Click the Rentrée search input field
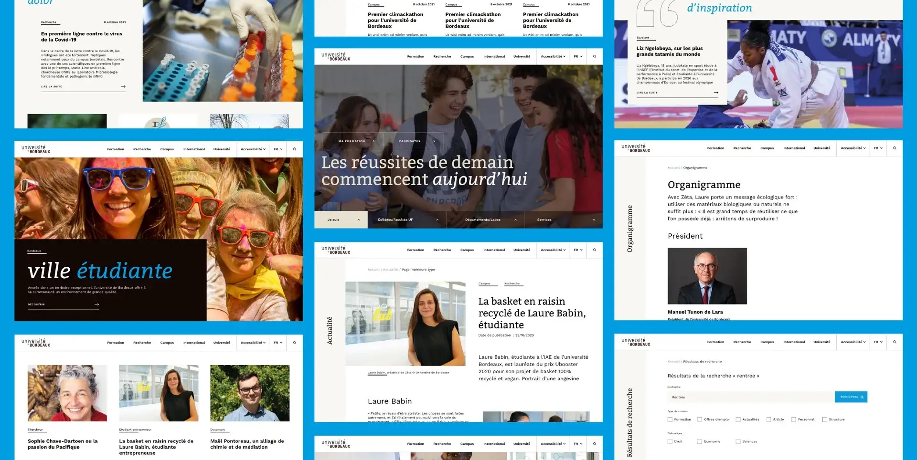 point(751,397)
